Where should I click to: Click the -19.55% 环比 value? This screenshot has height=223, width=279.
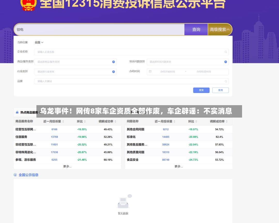(x=82, y=129)
